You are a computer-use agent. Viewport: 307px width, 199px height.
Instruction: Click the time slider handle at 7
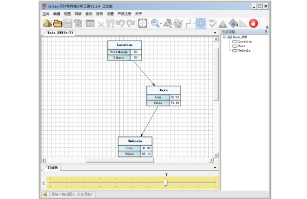(166, 182)
